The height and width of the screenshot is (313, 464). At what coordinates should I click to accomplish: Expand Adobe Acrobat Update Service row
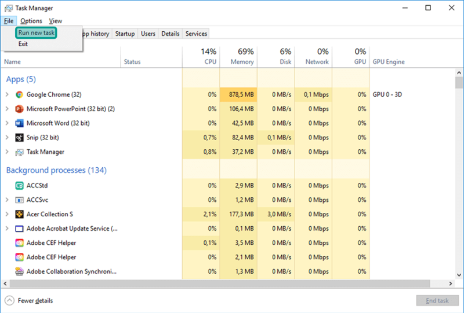[x=7, y=229]
